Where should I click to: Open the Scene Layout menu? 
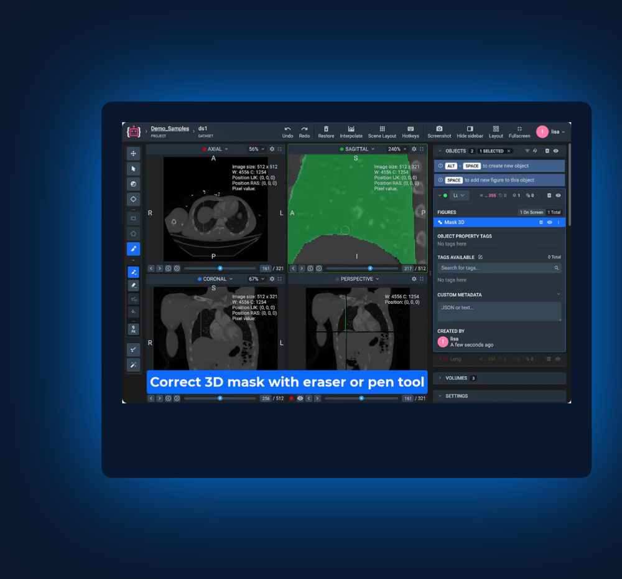tap(382, 132)
